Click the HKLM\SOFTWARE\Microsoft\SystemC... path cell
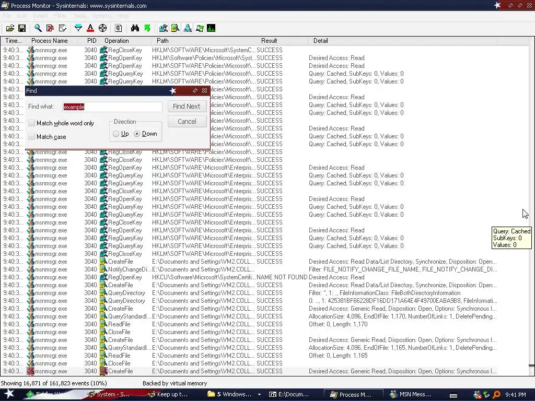Viewport: 535px width, 401px height. [204, 50]
